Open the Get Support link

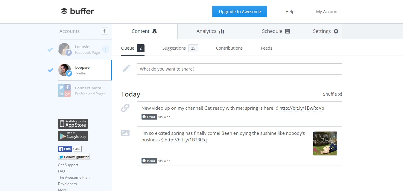click(x=68, y=165)
